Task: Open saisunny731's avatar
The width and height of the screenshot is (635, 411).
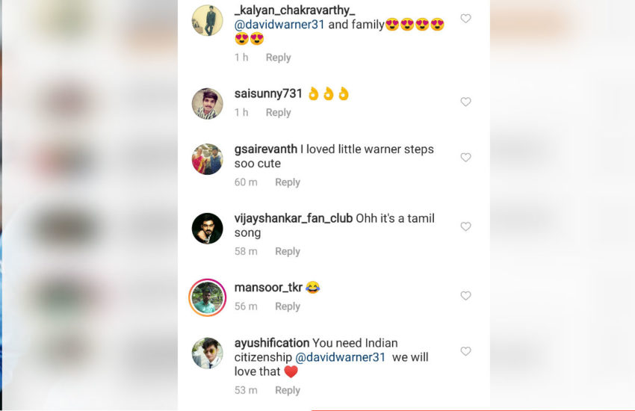Action: click(x=208, y=104)
